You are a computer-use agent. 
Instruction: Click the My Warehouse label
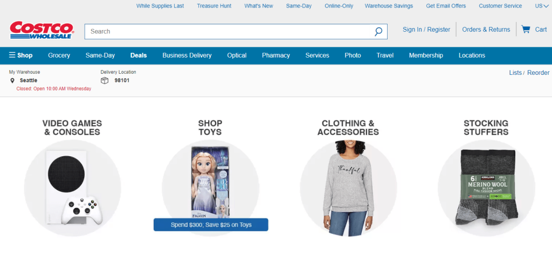(x=25, y=72)
